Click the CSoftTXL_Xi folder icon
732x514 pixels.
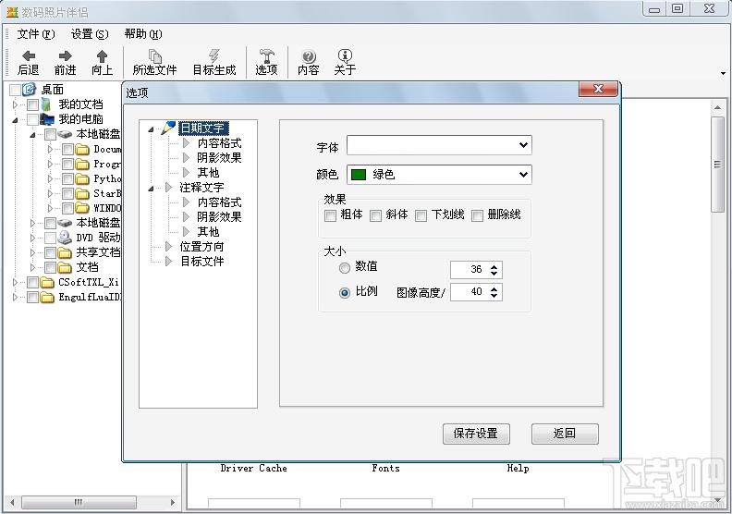47,283
